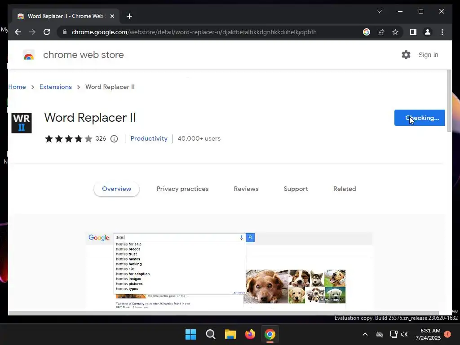This screenshot has width=460, height=345.
Task: Click the Checking... install button
Action: tap(419, 118)
